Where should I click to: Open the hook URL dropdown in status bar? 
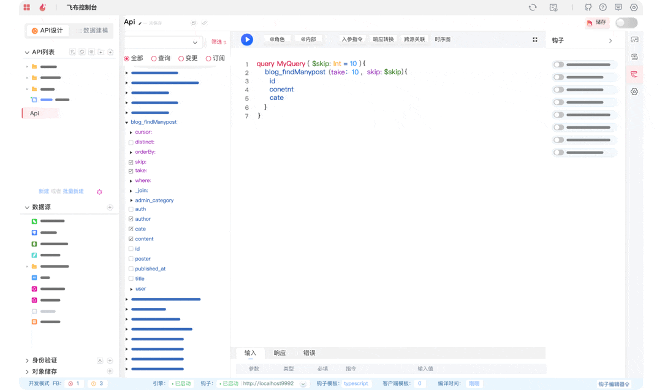pyautogui.click(x=303, y=384)
